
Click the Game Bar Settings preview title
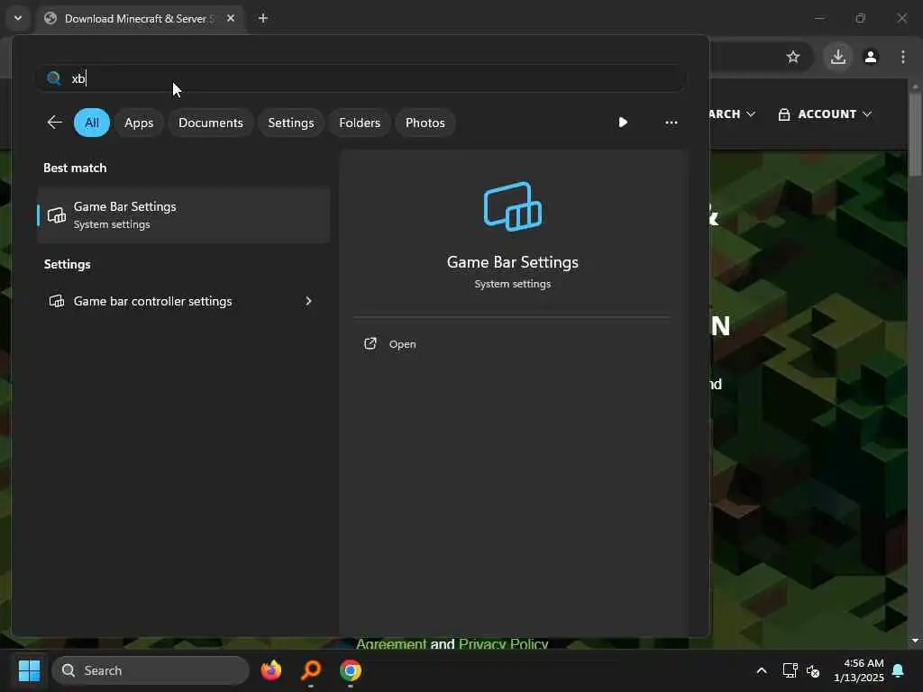[513, 262]
